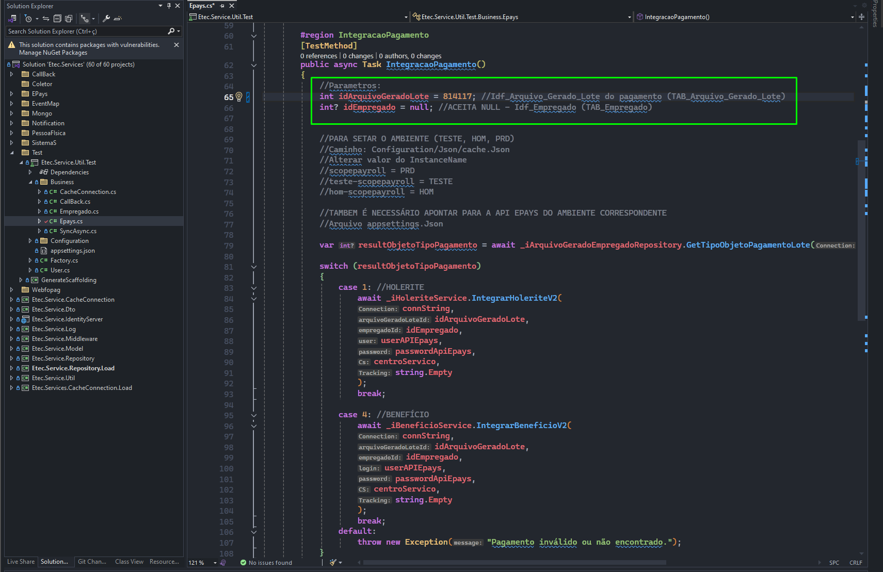Collapse the Business folder node
Screen dimensions: 883x572
tap(30, 182)
